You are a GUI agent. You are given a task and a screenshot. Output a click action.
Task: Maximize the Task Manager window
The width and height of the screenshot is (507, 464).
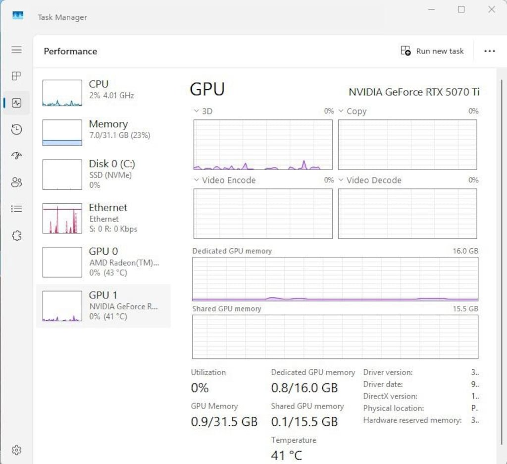(x=461, y=9)
